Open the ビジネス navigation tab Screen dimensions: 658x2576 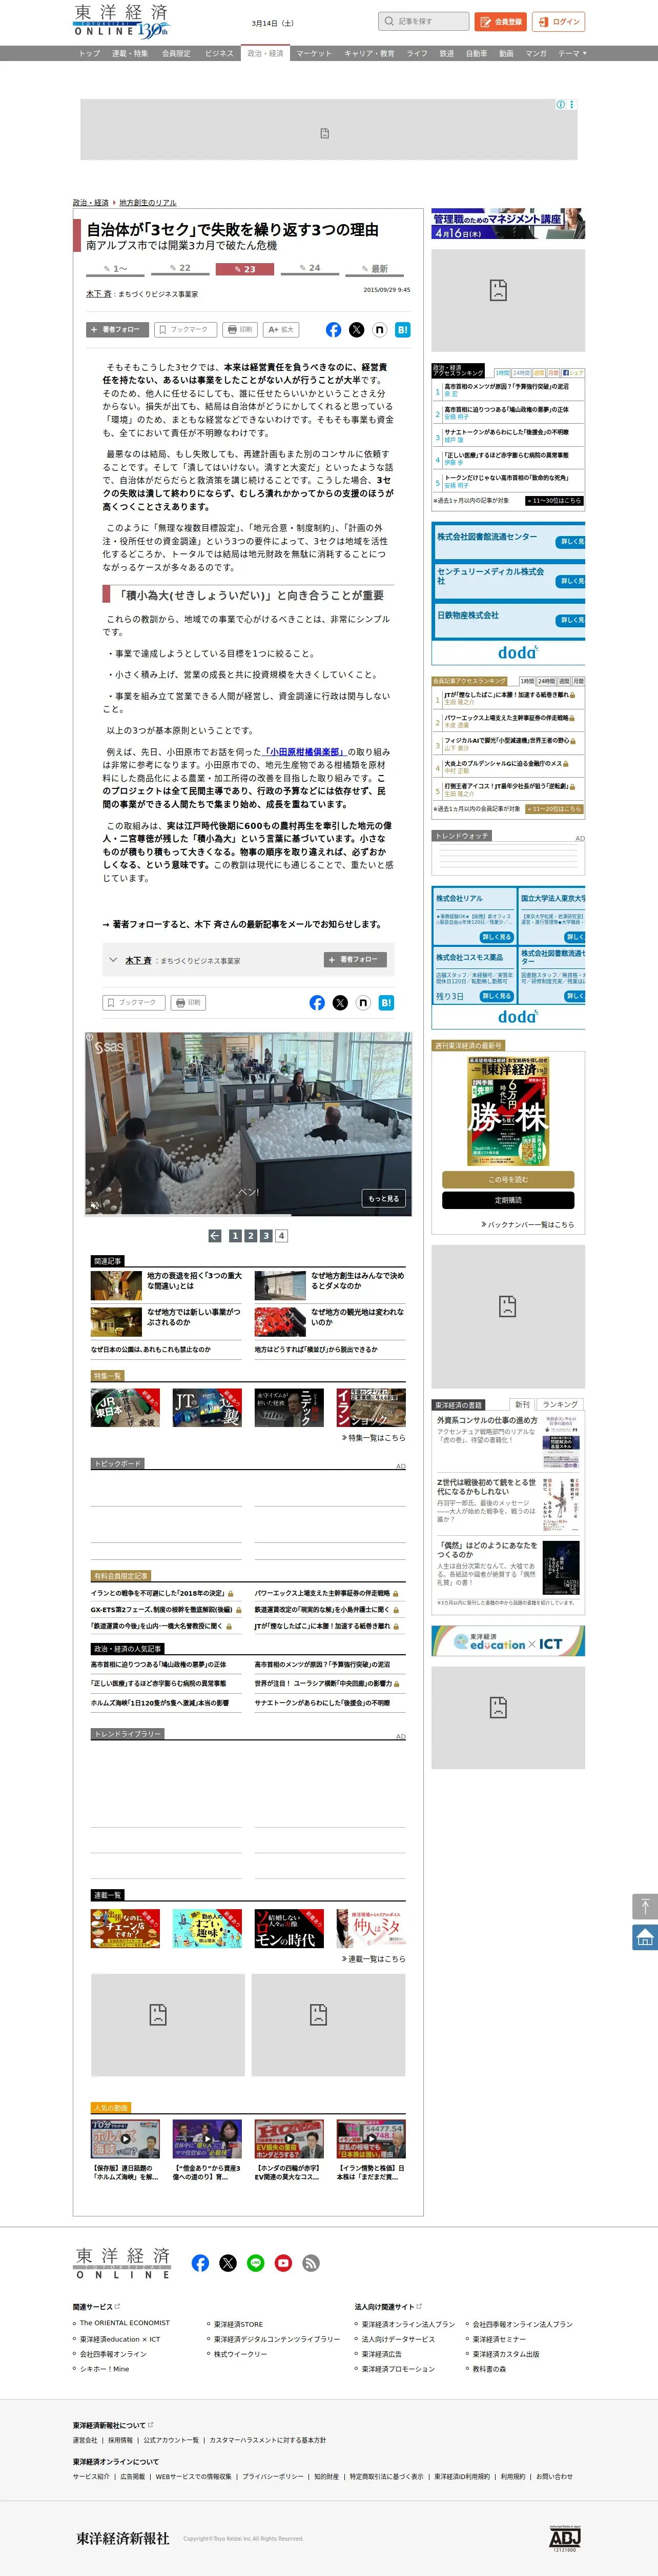[x=219, y=53]
